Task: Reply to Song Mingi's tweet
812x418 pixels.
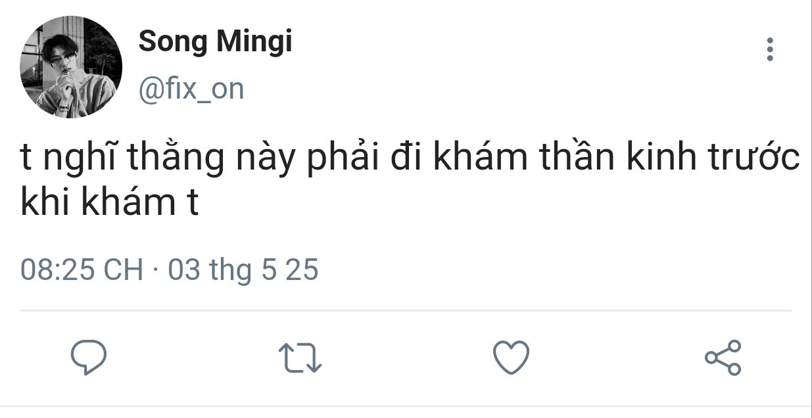Action: pyautogui.click(x=89, y=358)
